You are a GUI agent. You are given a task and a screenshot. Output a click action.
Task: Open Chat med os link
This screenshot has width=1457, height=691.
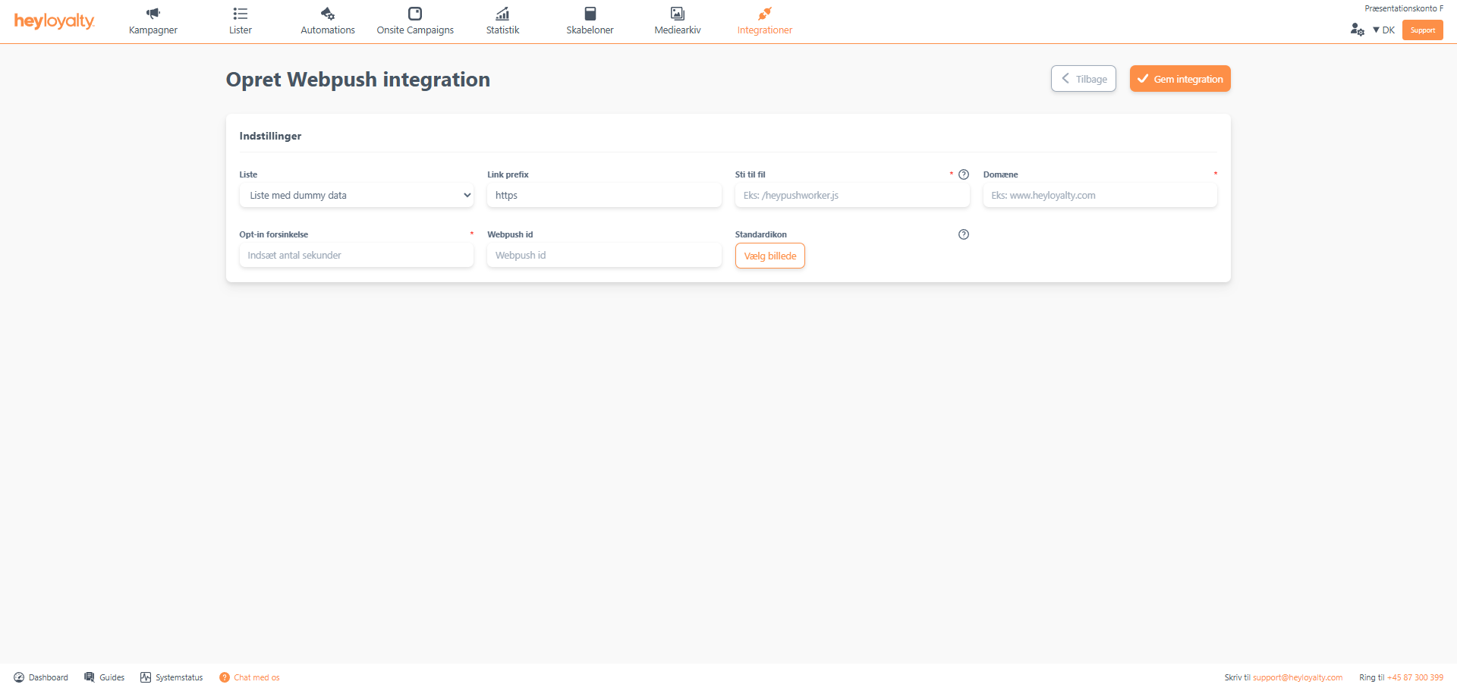point(256,678)
